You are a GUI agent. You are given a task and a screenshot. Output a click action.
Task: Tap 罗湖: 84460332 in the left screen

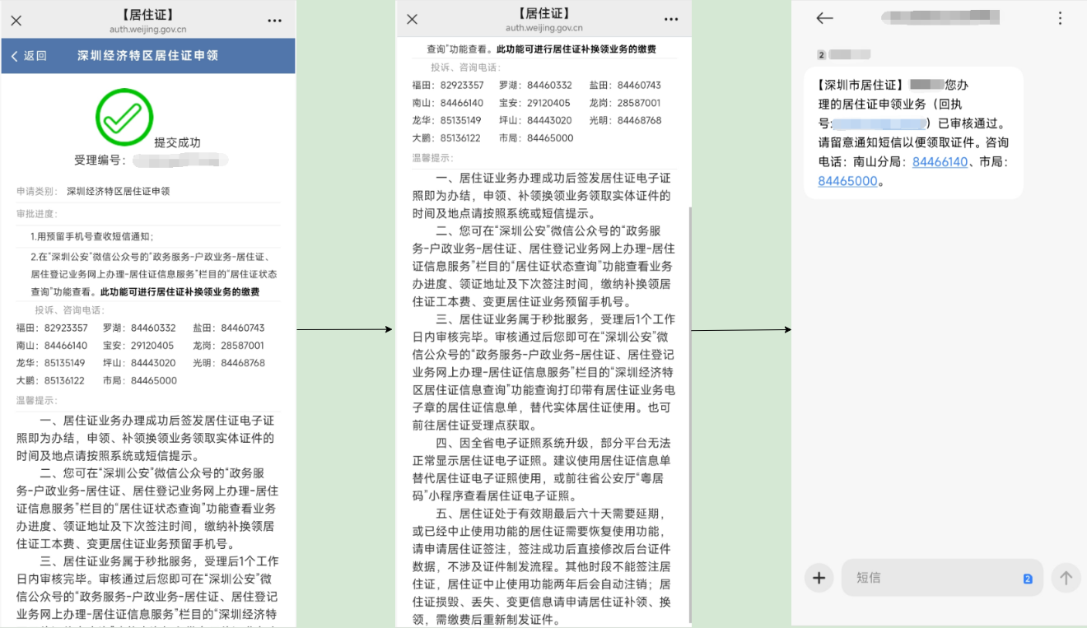[139, 328]
